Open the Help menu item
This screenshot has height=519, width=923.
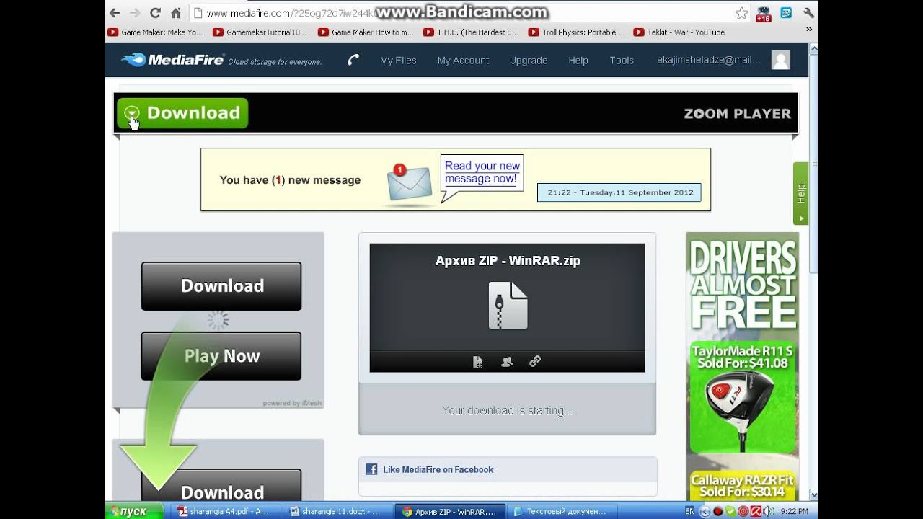(x=578, y=61)
